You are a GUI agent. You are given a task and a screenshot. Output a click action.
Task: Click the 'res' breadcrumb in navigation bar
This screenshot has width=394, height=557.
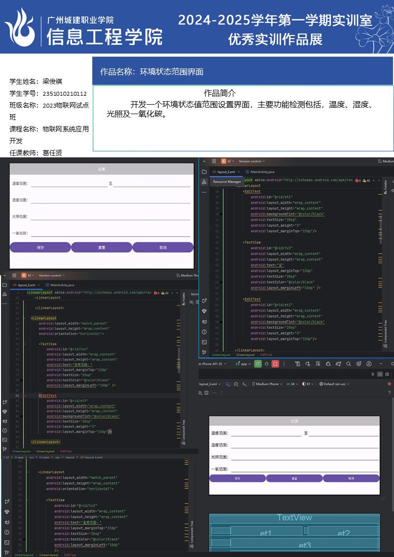click(58, 457)
